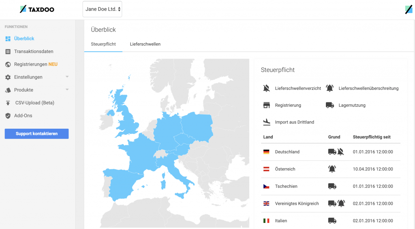Viewport: 415px width, 229px height.
Task: Click the Lieferschwellenüberschreitung ringing bell legend icon
Action: point(329,88)
